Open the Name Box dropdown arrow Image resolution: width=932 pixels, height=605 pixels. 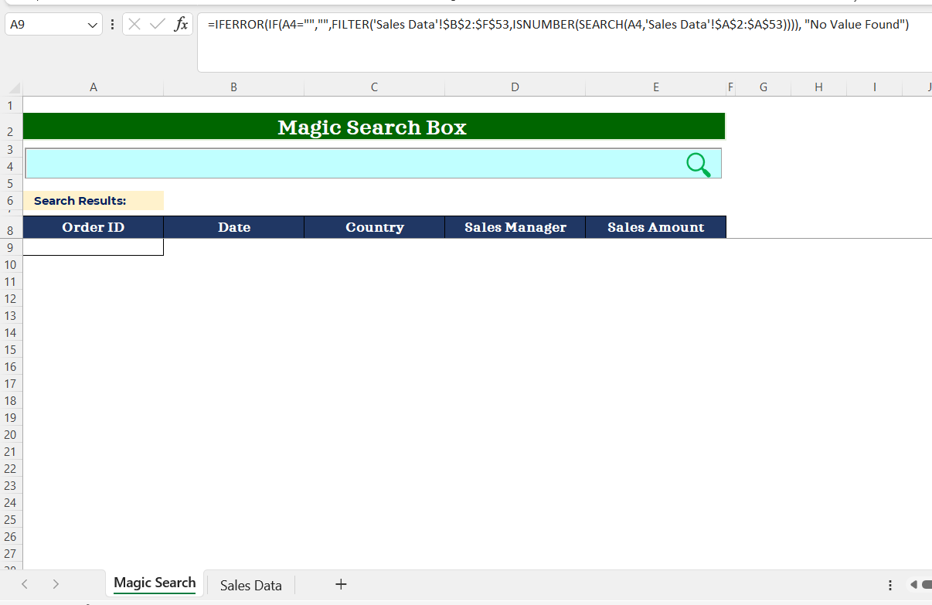93,25
